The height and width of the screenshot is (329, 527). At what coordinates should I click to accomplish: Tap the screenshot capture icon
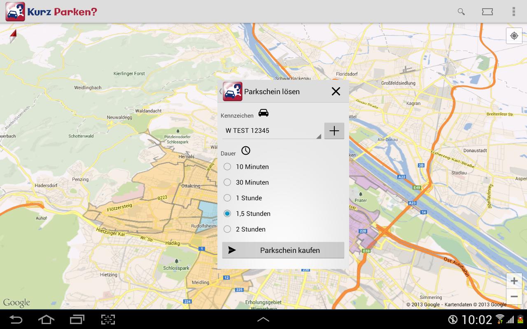tap(108, 319)
